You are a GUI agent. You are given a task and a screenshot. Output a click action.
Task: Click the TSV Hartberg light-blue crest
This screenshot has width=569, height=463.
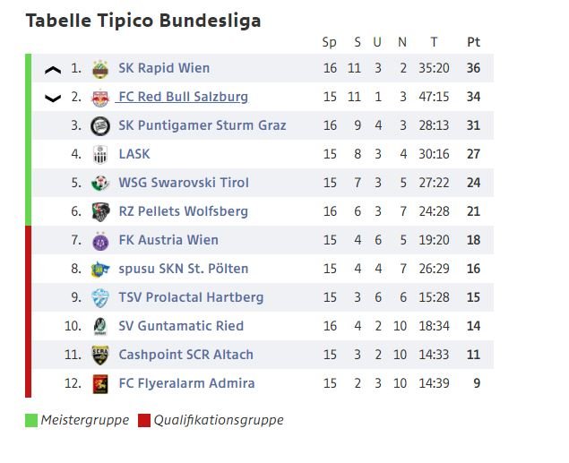tap(100, 298)
